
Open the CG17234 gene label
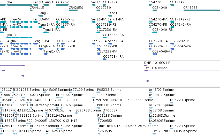(110, 2)
